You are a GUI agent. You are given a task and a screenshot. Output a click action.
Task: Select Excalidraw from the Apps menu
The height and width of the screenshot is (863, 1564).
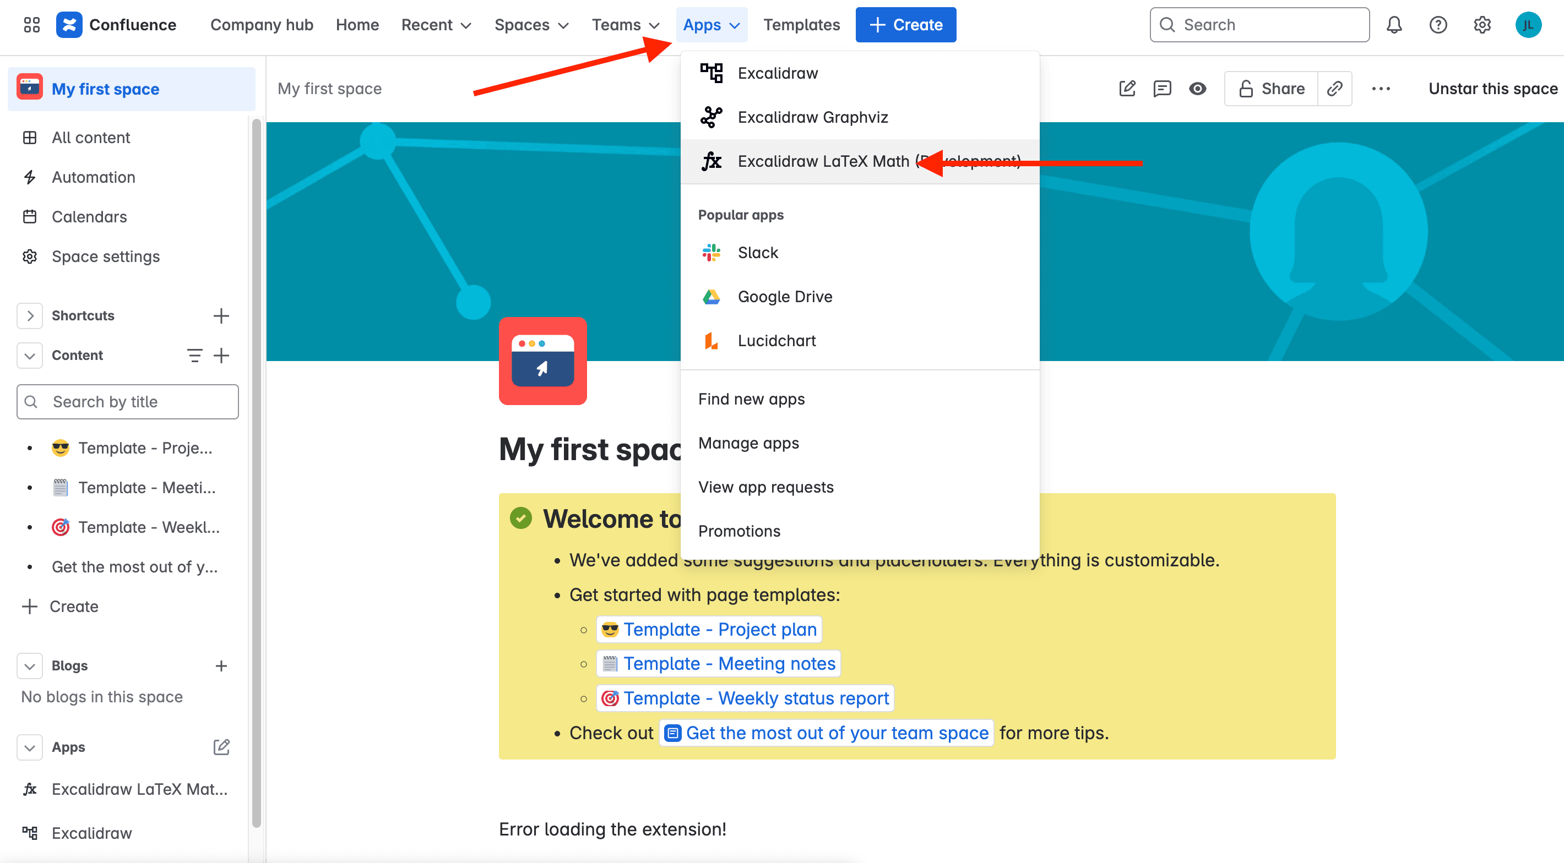point(860,73)
